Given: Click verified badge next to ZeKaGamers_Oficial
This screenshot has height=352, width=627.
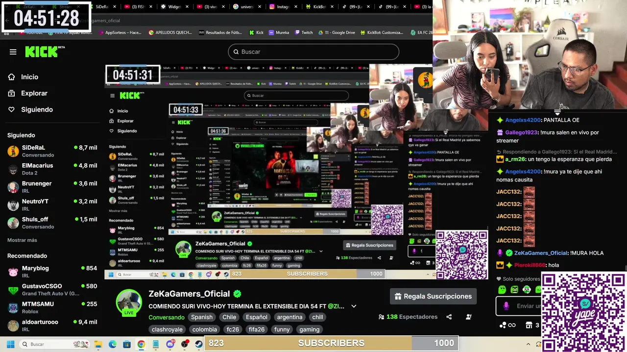Looking at the screenshot, I should coord(237,294).
